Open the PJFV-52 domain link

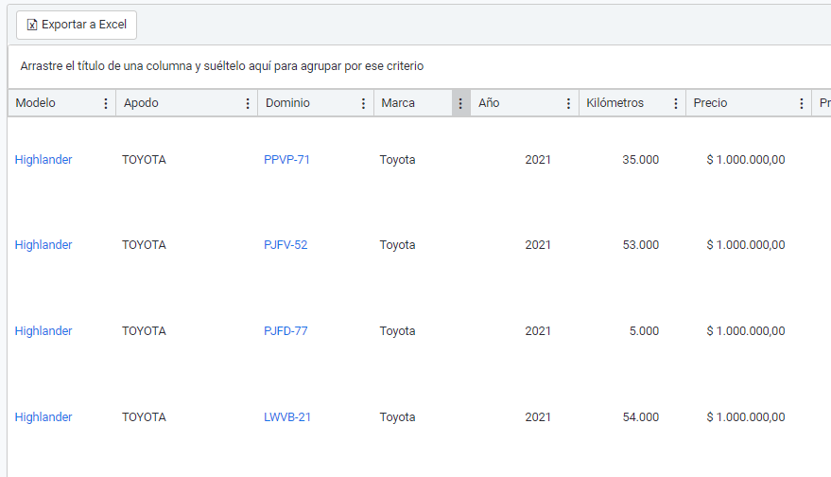point(286,245)
